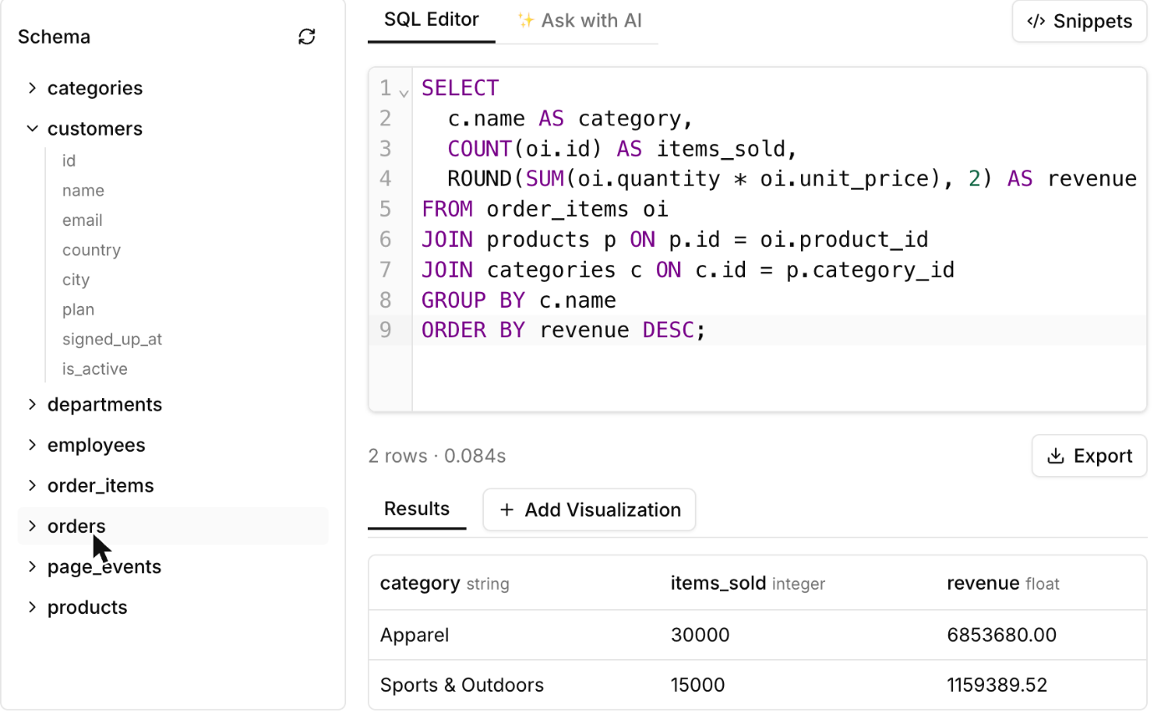Click Add Visualization button
1168x726 pixels.
tap(589, 509)
